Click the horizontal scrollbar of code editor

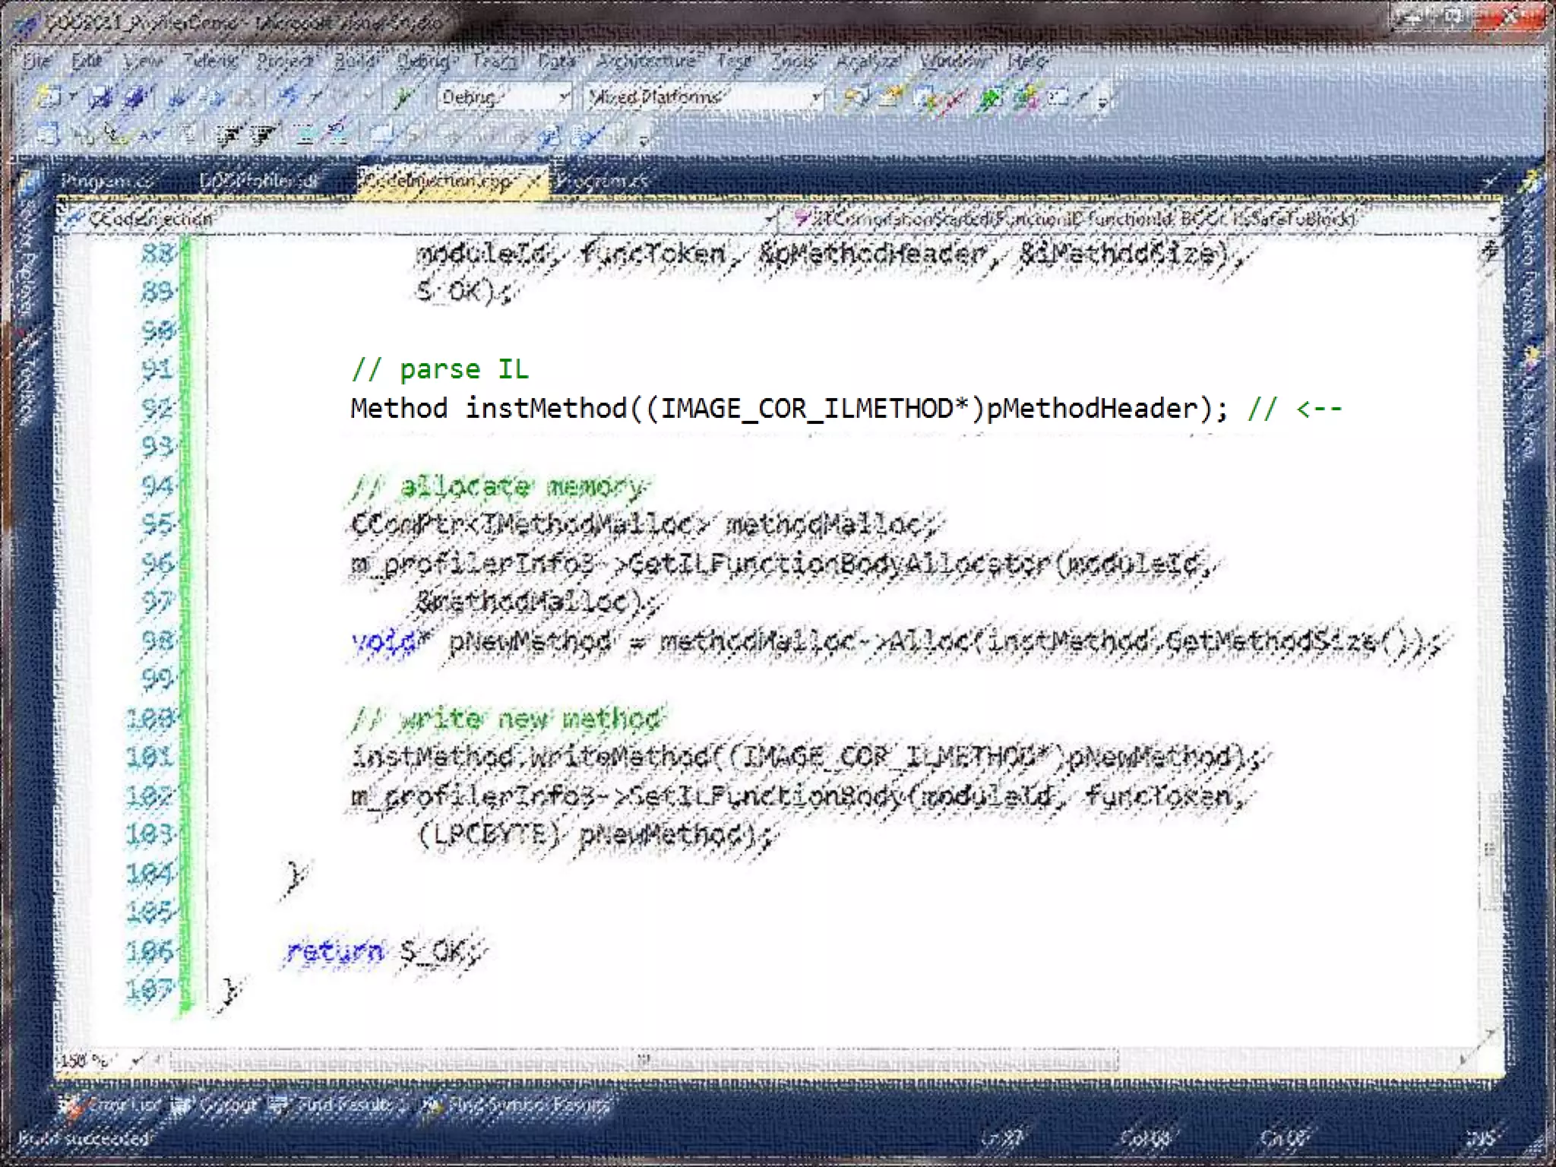pyautogui.click(x=643, y=1059)
